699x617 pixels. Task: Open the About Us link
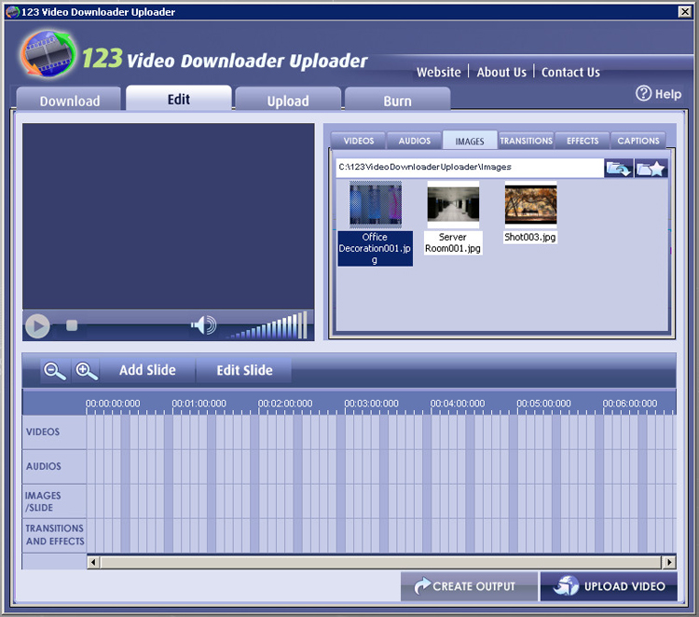pyautogui.click(x=501, y=72)
